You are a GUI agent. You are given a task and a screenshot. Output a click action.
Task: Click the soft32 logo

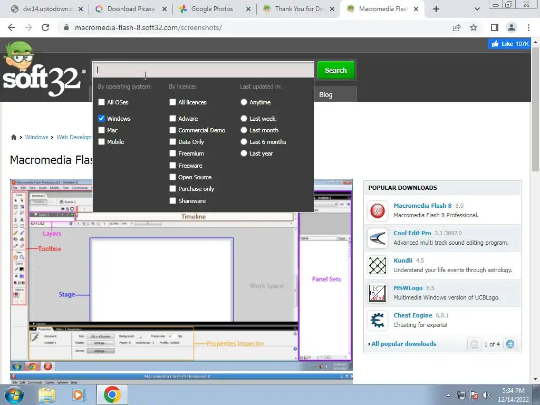tap(43, 70)
